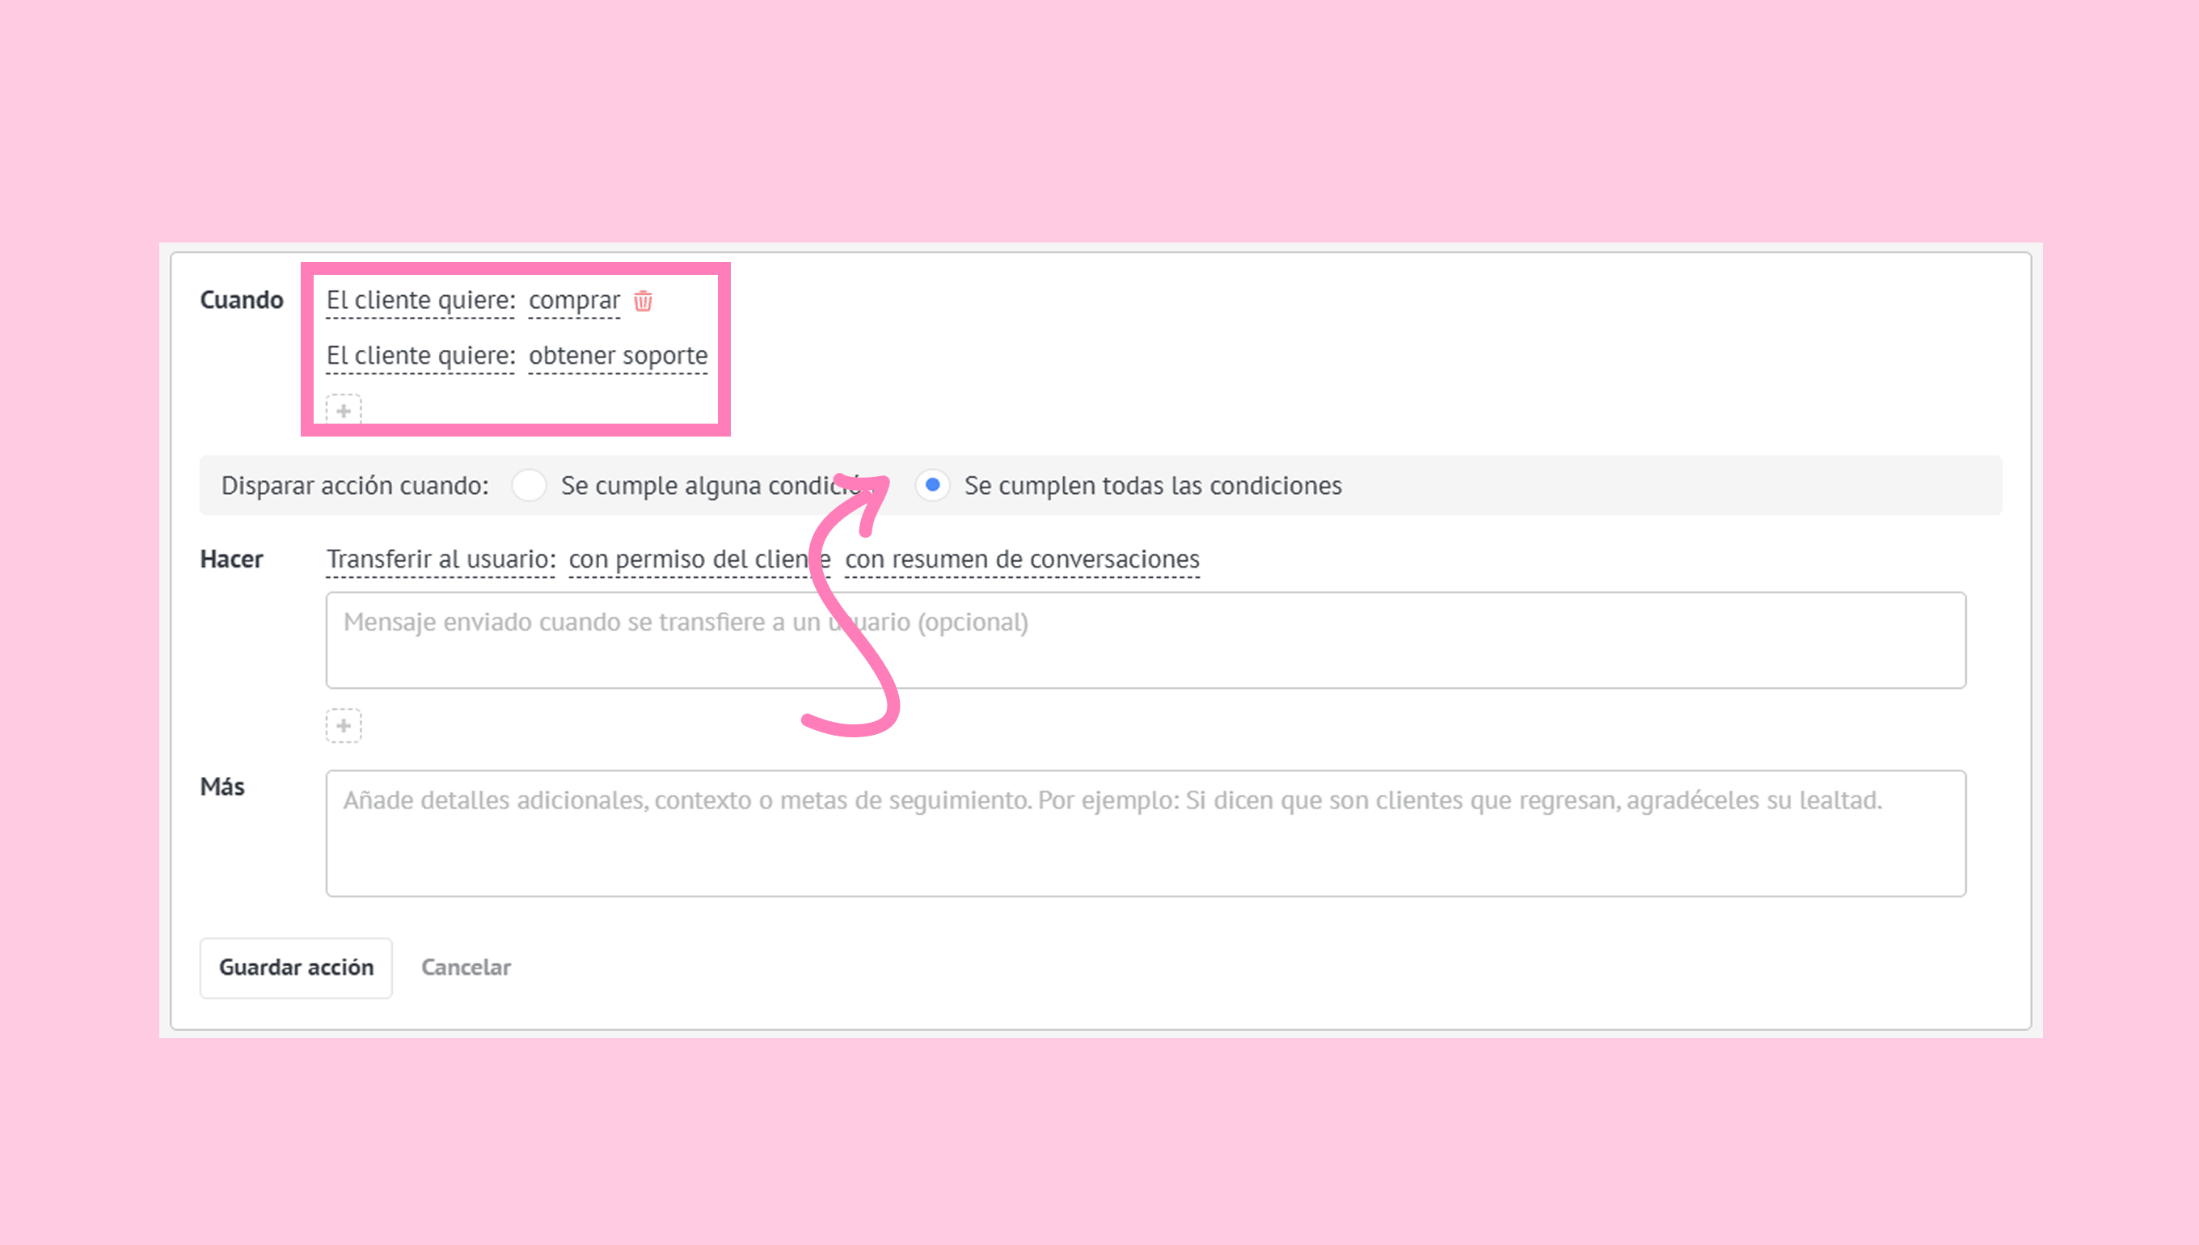Select 'Se cumple alguna condición' radio button
Screen dimensions: 2199x1245
529,486
